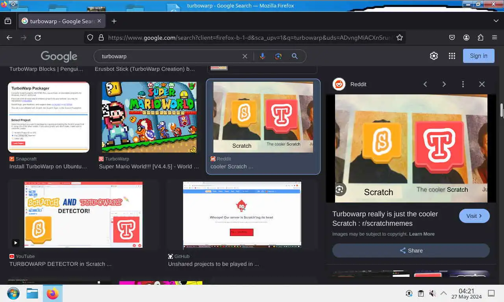The image size is (504, 302).
Task: Open the file manager from taskbar
Action: (x=32, y=293)
